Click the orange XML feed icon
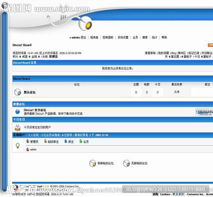This screenshot has height=197, width=213. click(x=210, y=45)
